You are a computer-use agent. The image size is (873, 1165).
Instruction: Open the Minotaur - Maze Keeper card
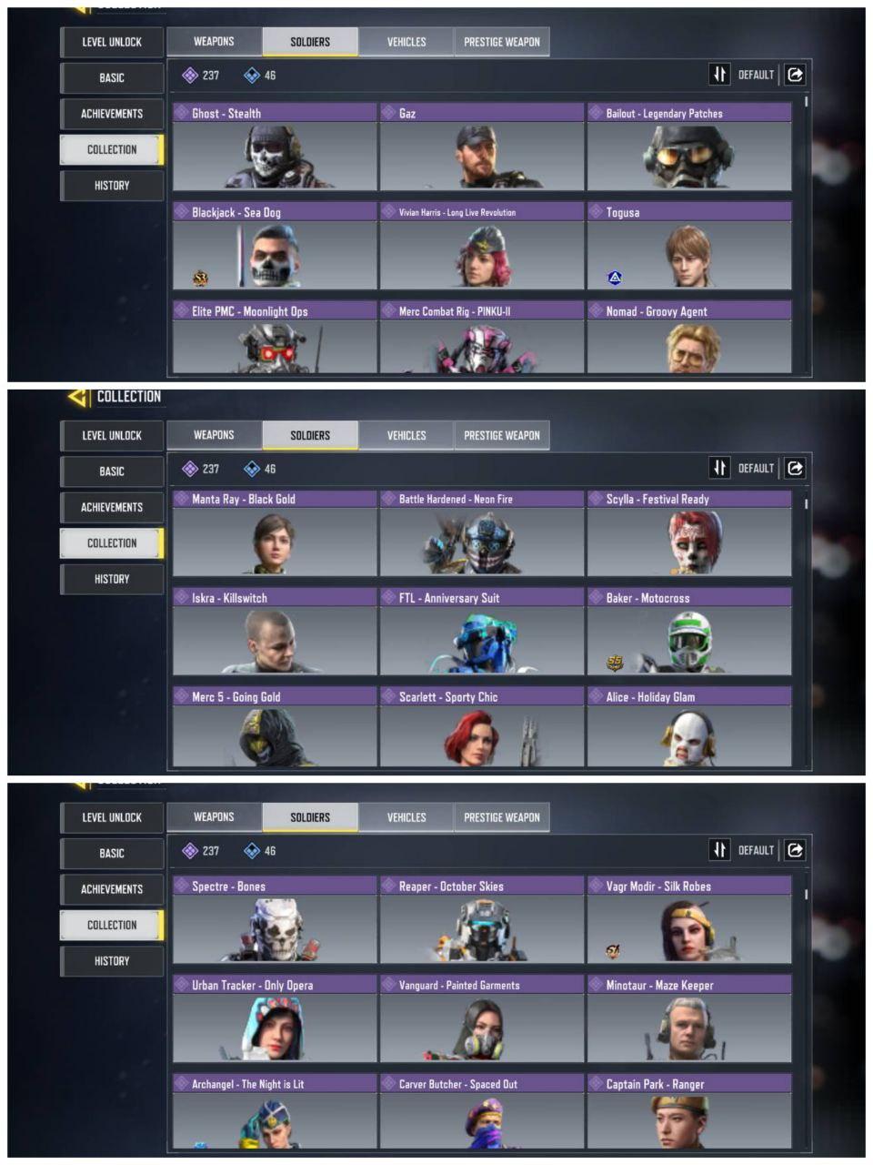(x=689, y=1018)
